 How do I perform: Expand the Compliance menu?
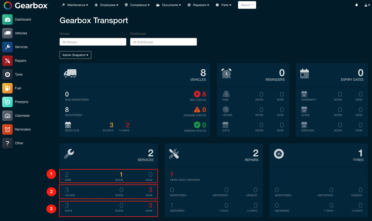point(137,5)
